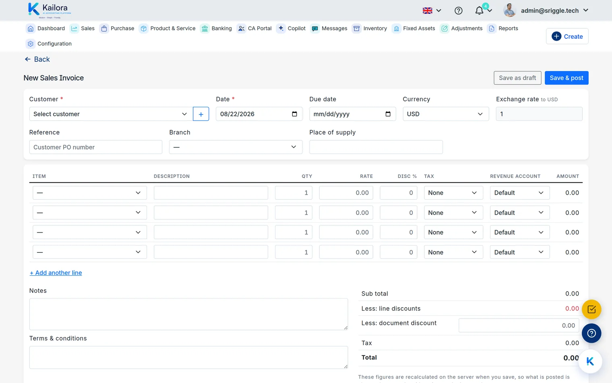Open Configuration menu

pos(49,44)
